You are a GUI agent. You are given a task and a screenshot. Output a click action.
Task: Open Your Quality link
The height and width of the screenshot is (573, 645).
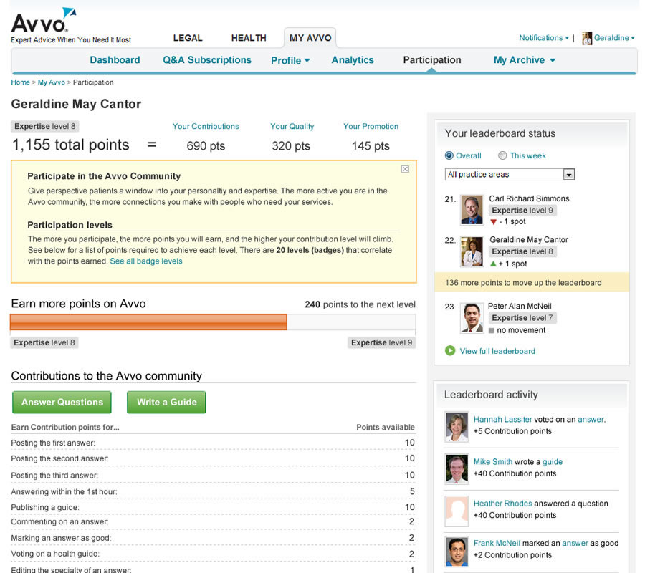pyautogui.click(x=292, y=126)
